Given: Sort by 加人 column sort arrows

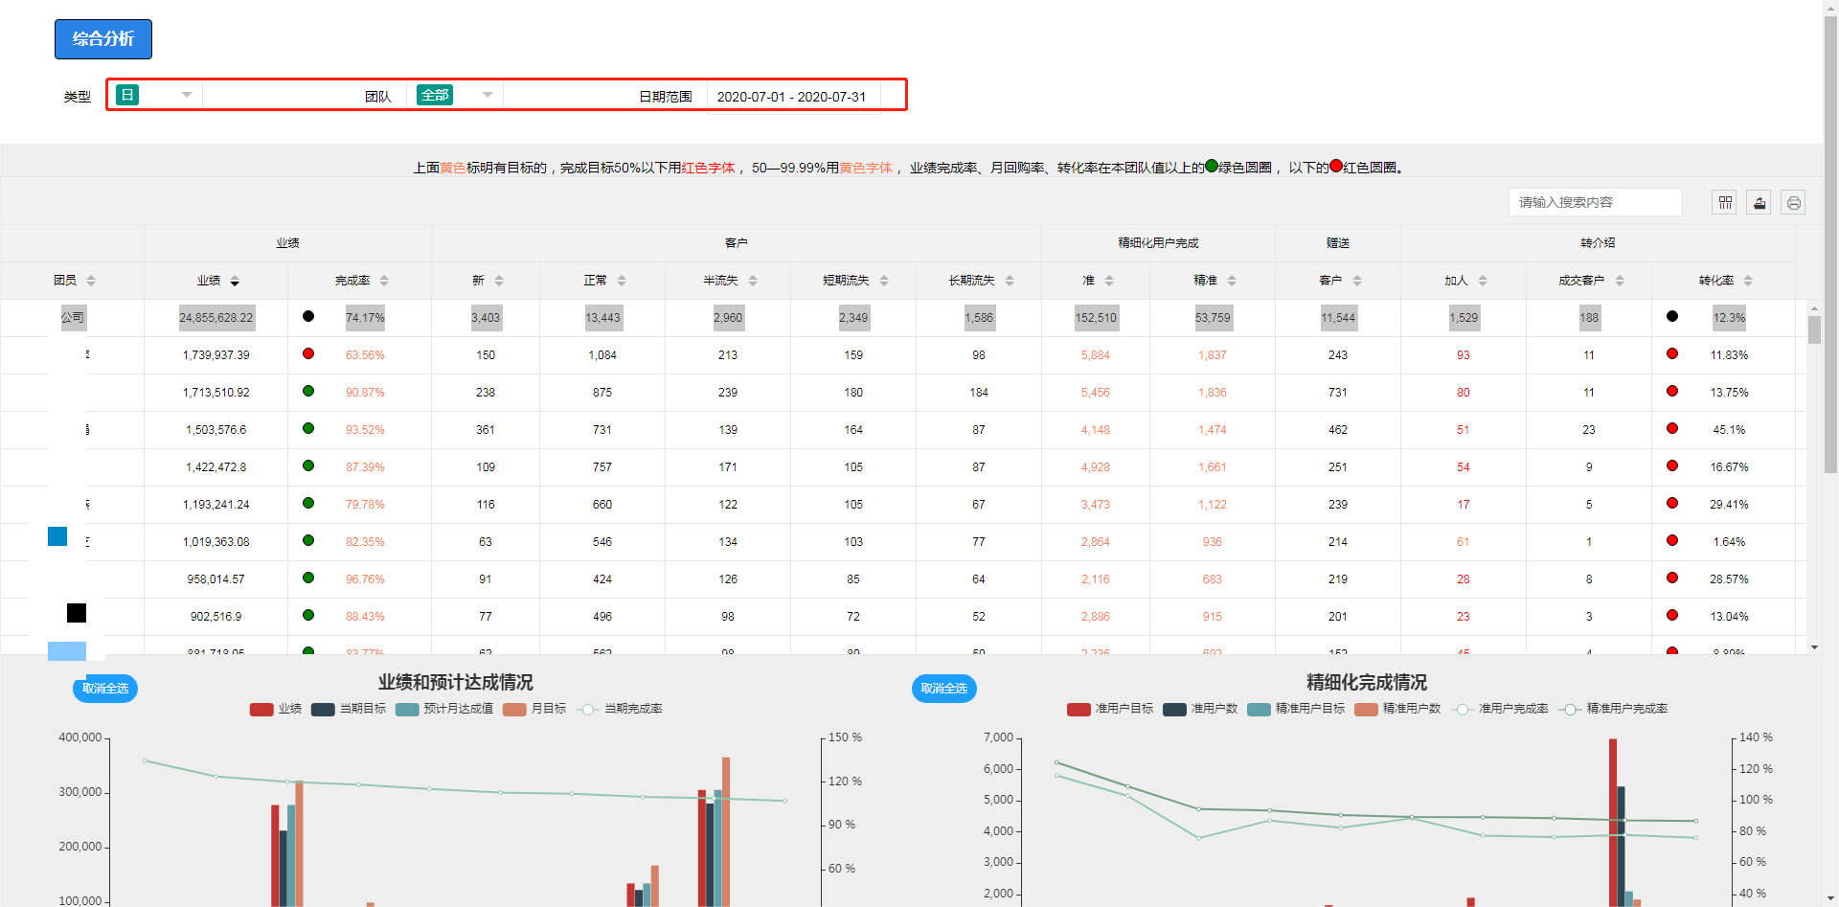Looking at the screenshot, I should (x=1483, y=281).
